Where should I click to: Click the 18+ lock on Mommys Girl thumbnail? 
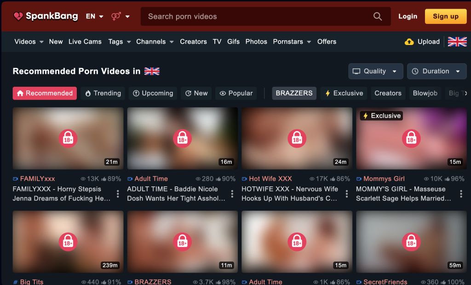(x=411, y=139)
